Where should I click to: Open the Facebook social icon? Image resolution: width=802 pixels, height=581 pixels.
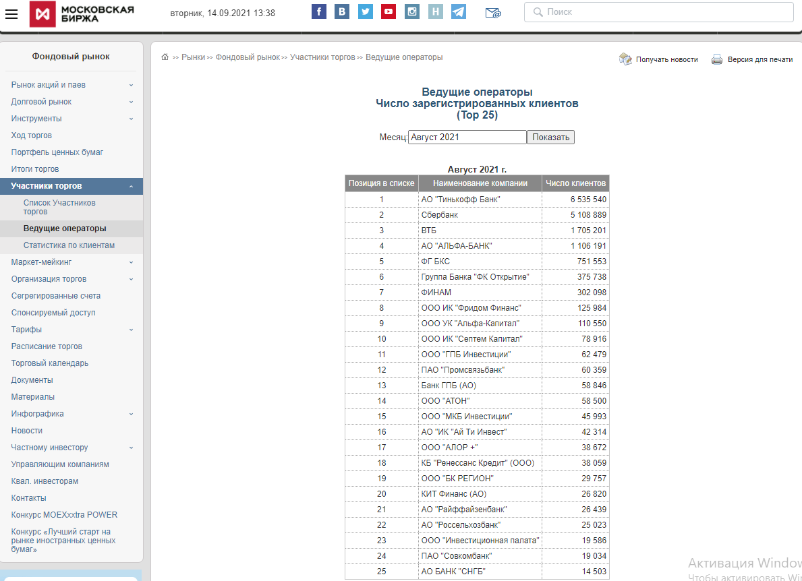click(x=318, y=11)
